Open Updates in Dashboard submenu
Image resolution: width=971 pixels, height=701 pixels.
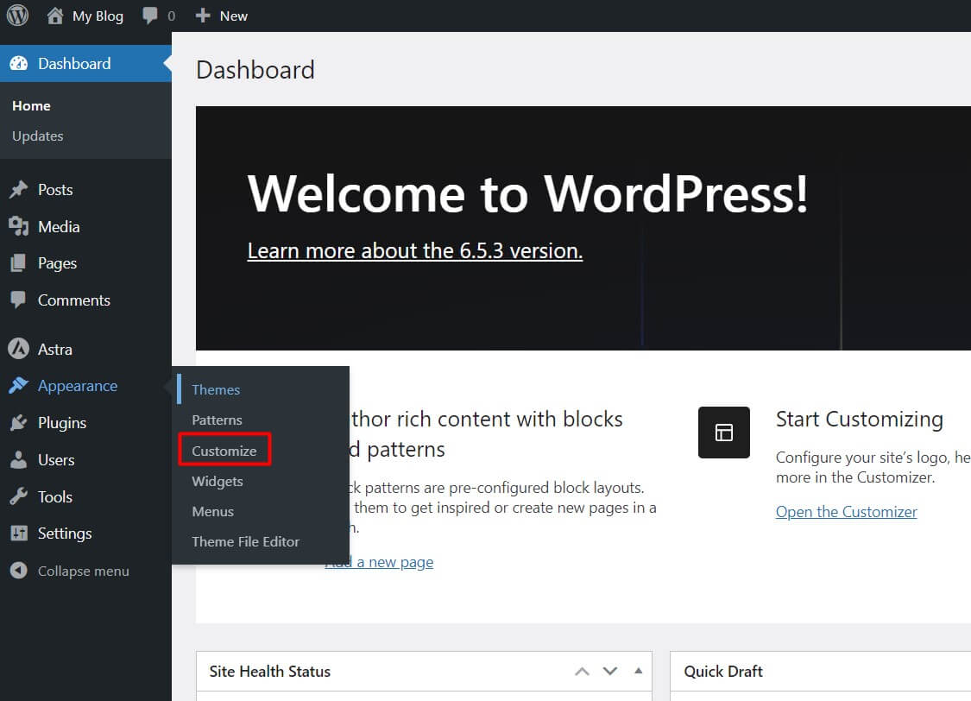38,136
